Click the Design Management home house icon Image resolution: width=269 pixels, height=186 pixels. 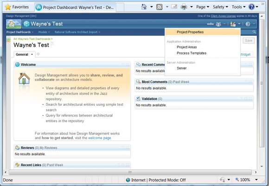(12, 24)
